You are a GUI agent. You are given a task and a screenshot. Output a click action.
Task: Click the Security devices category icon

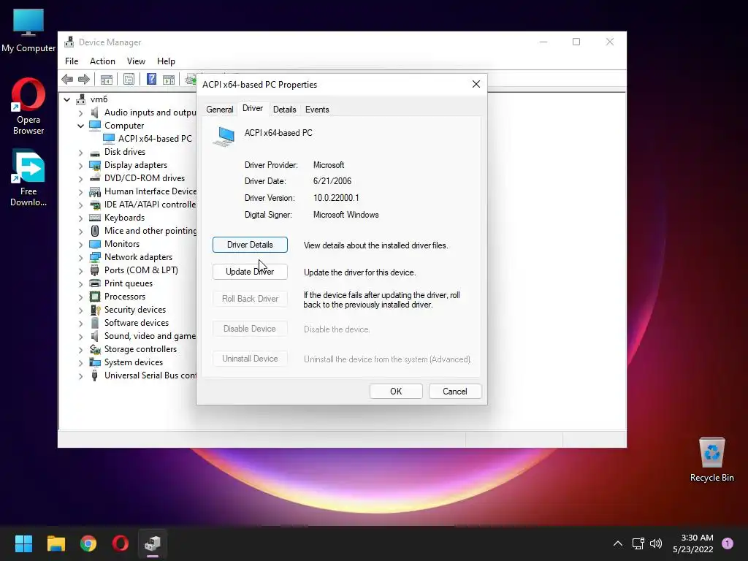click(95, 310)
